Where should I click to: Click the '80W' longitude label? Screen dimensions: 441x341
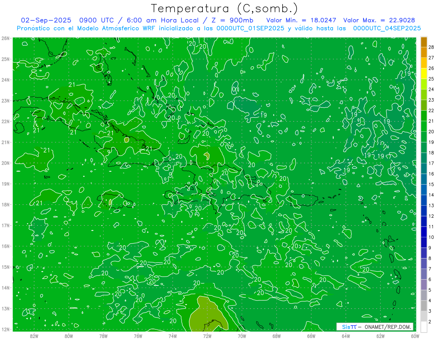69,336
